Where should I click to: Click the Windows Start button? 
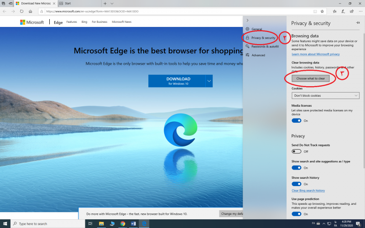coord(5,224)
